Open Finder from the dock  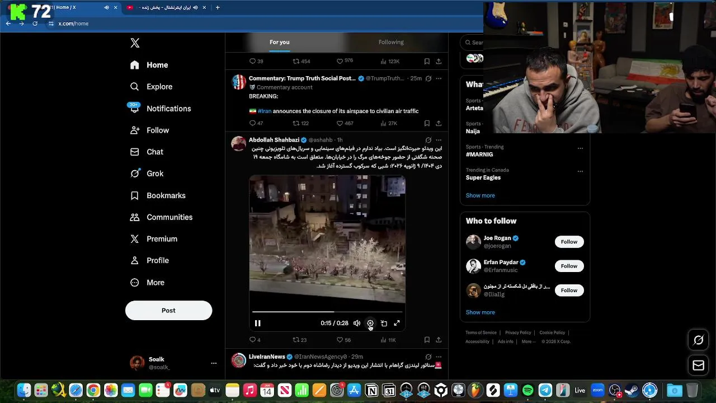23,390
